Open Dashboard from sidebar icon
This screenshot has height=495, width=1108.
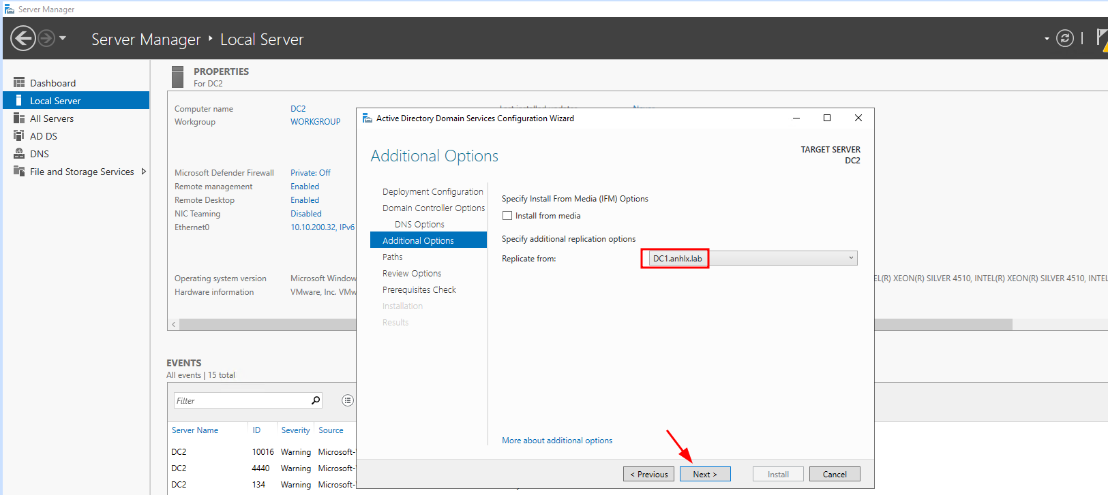(19, 83)
